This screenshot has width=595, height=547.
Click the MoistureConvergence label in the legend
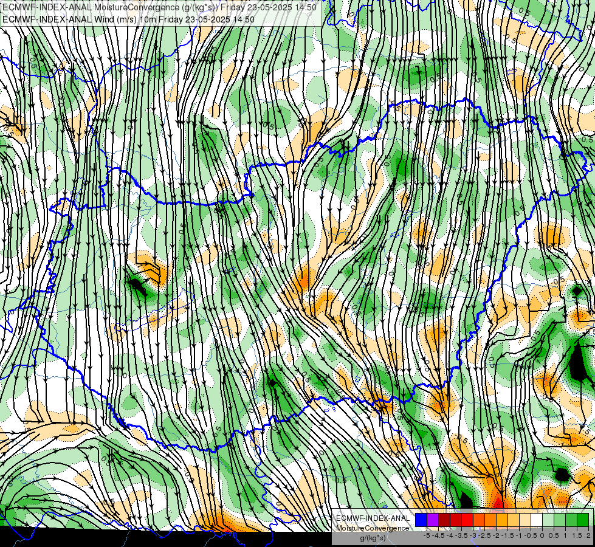tap(373, 528)
